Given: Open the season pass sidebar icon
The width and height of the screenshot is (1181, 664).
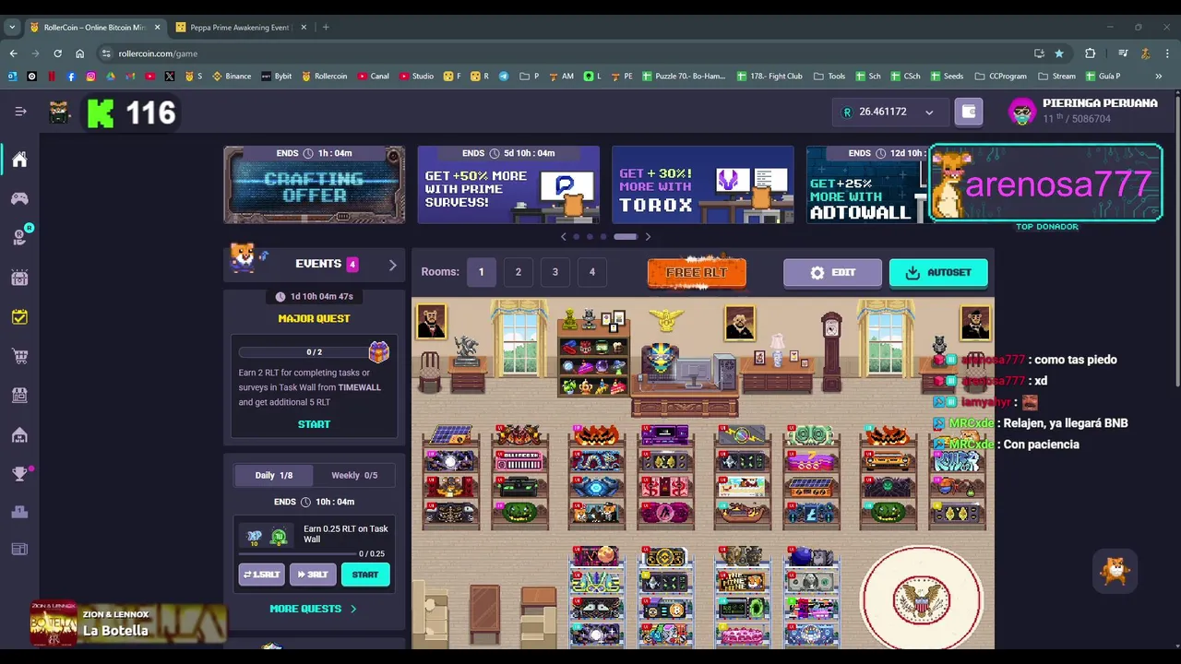Looking at the screenshot, I should click(19, 277).
